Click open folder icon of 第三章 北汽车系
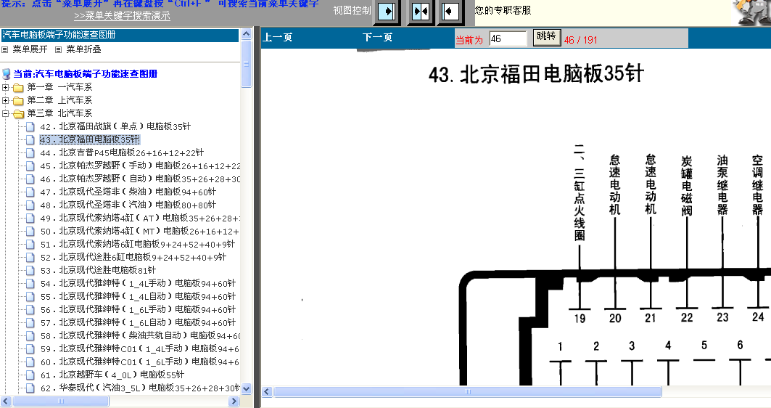Viewport: 771px width, 408px height. click(x=18, y=114)
